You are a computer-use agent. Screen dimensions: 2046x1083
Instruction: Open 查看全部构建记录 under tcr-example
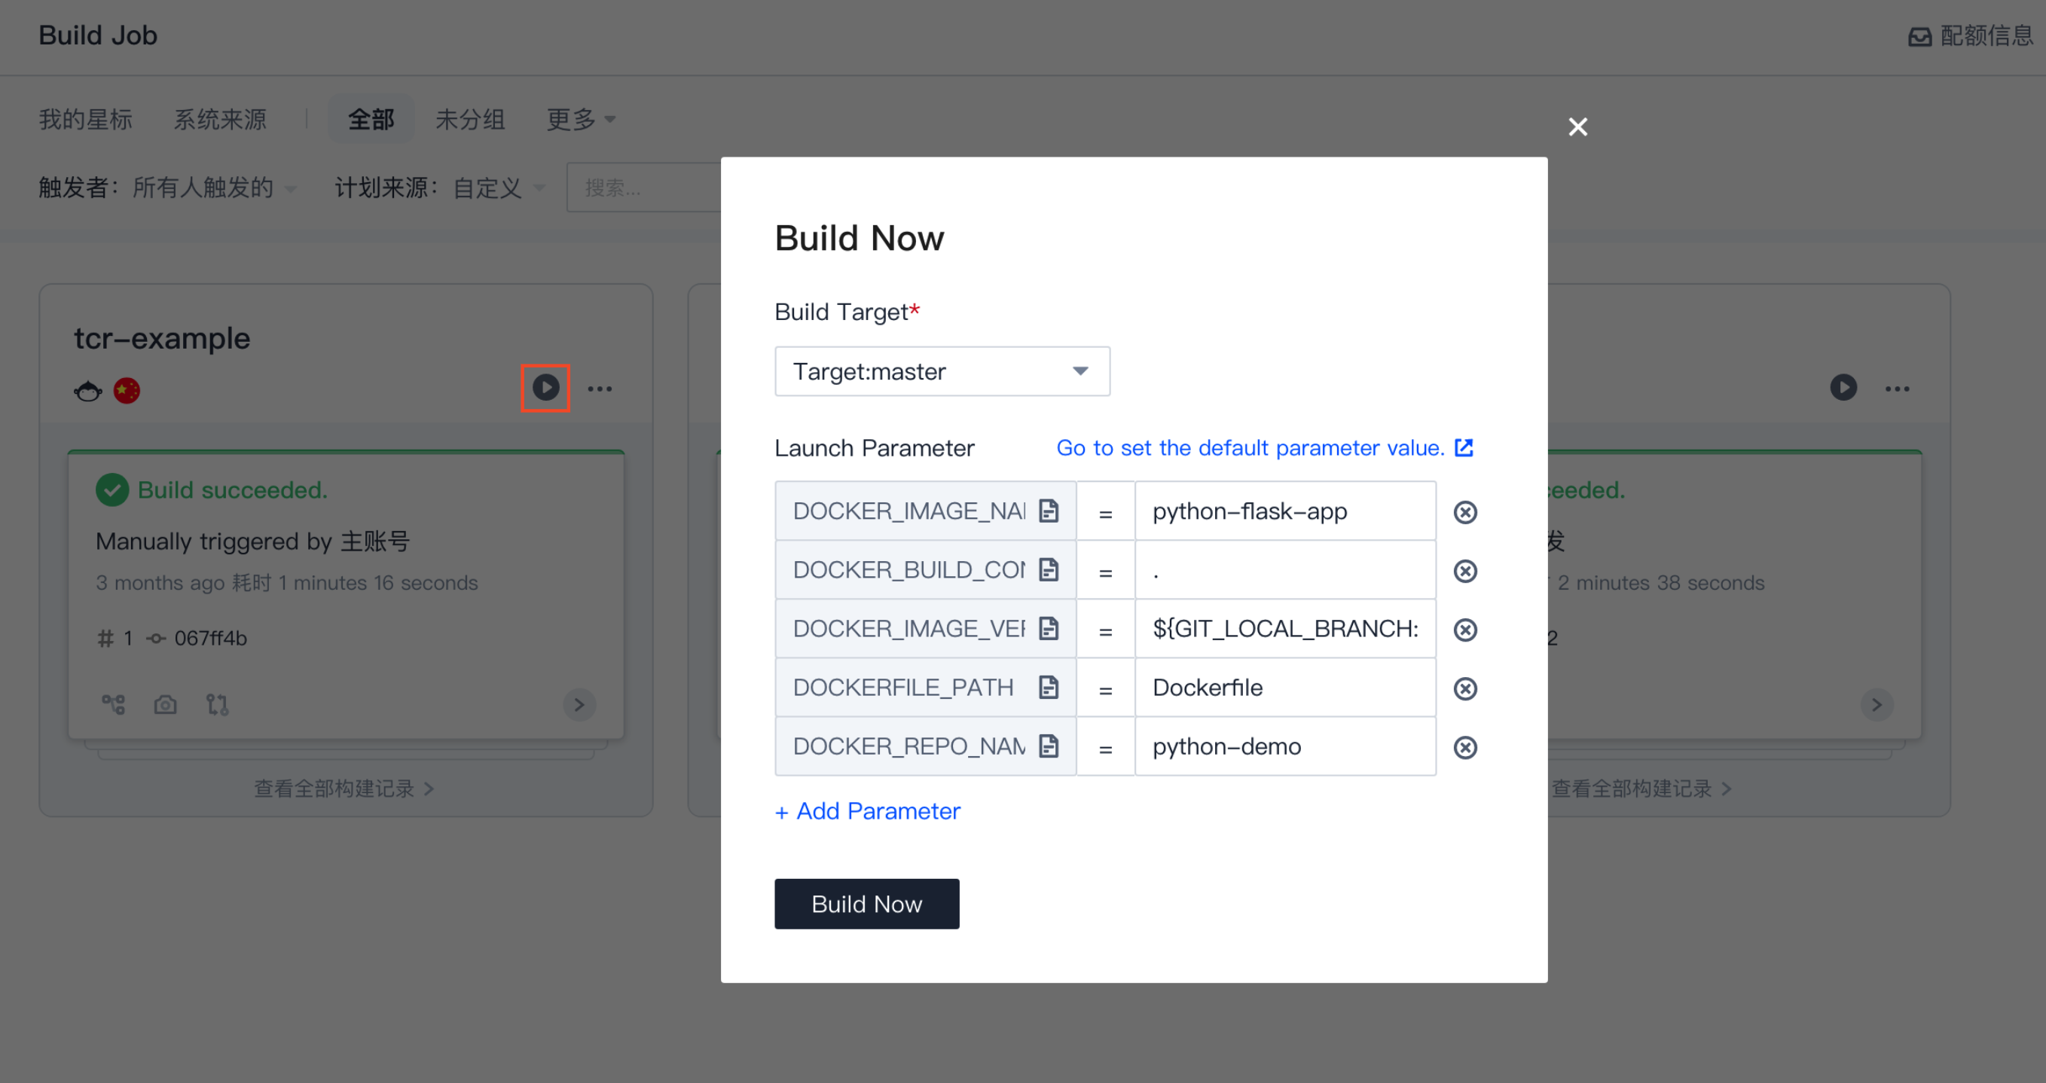point(344,789)
